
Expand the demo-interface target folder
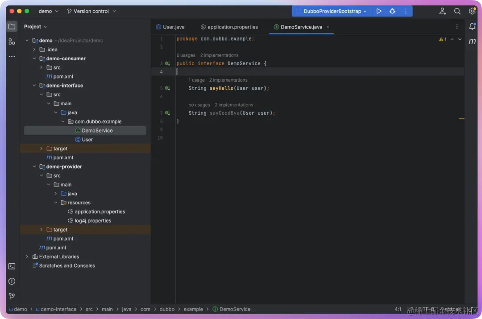point(41,149)
